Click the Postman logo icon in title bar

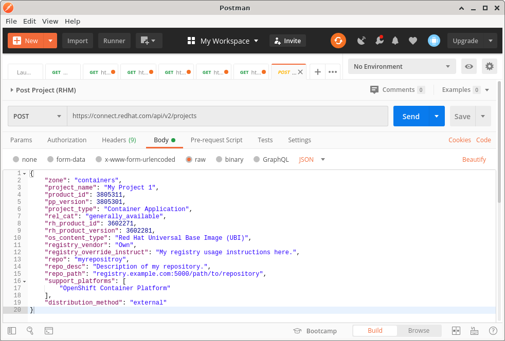(8, 8)
